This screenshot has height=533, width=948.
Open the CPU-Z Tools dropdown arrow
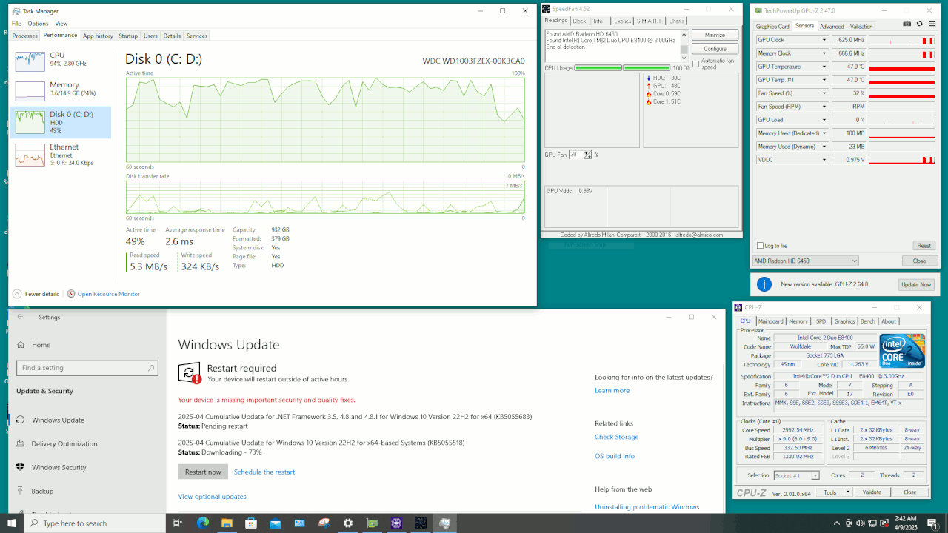(x=848, y=492)
